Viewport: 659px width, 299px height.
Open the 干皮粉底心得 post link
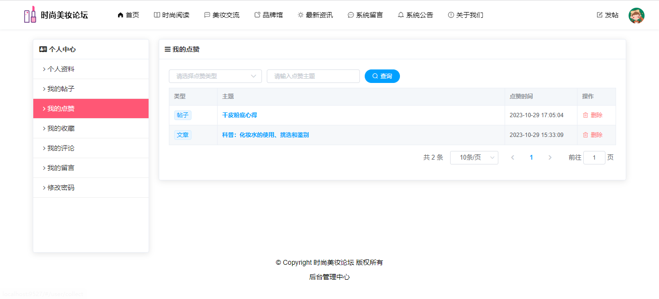coord(239,115)
